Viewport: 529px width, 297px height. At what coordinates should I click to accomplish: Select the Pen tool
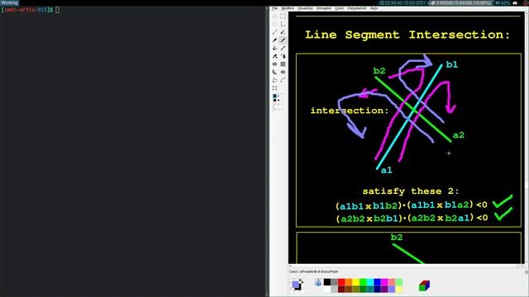click(283, 32)
